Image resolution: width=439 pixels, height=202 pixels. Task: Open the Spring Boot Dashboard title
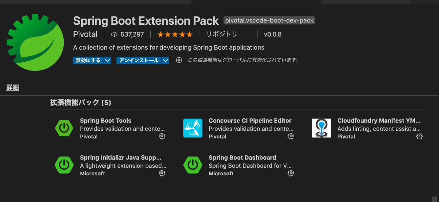coord(242,157)
